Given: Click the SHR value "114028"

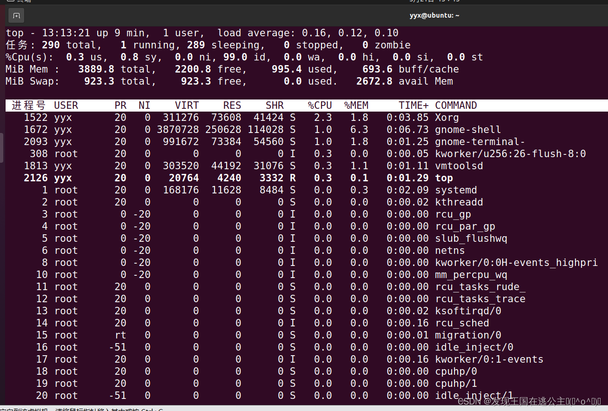Looking at the screenshot, I should pyautogui.click(x=266, y=130).
